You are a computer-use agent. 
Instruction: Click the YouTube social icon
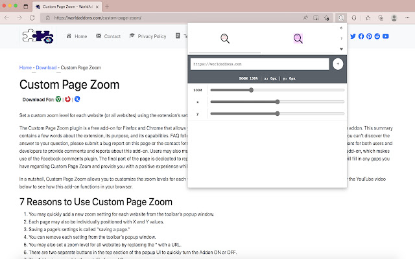coord(386,36)
